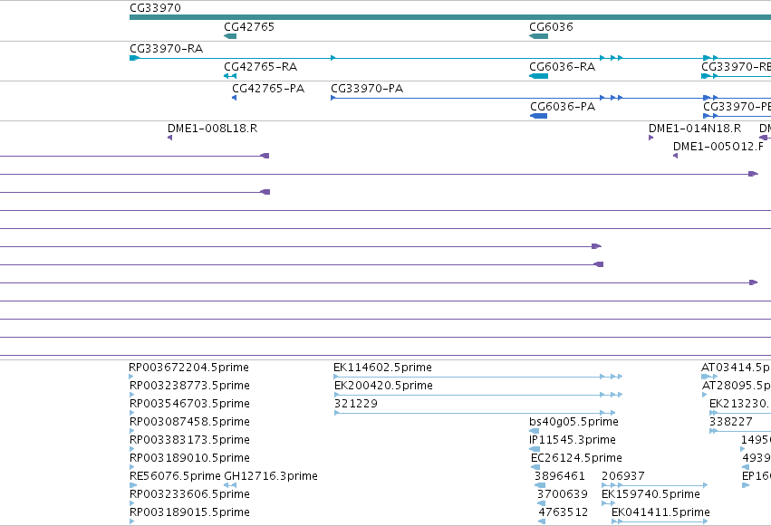Click the IP11545.3prime EST label
Image resolution: width=771 pixels, height=526 pixels.
tap(573, 440)
